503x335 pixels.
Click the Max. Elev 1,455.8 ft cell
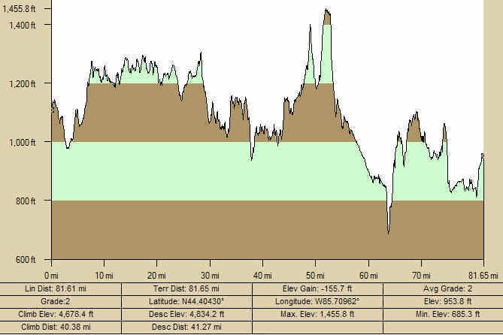point(317,314)
